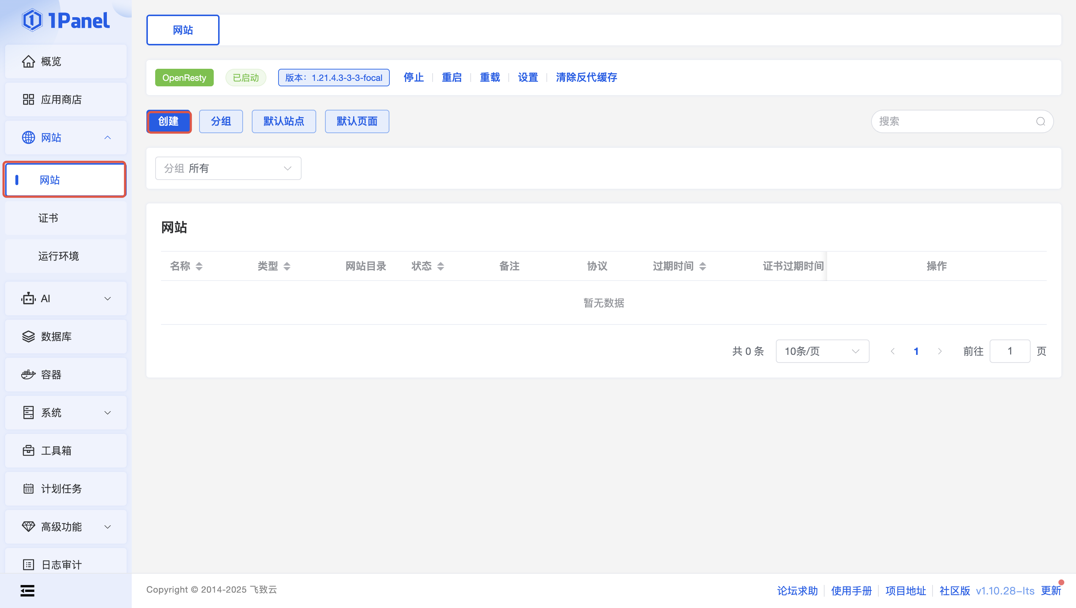Expand the 高级功能 sidebar menu chevron
The image size is (1076, 608).
(107, 526)
